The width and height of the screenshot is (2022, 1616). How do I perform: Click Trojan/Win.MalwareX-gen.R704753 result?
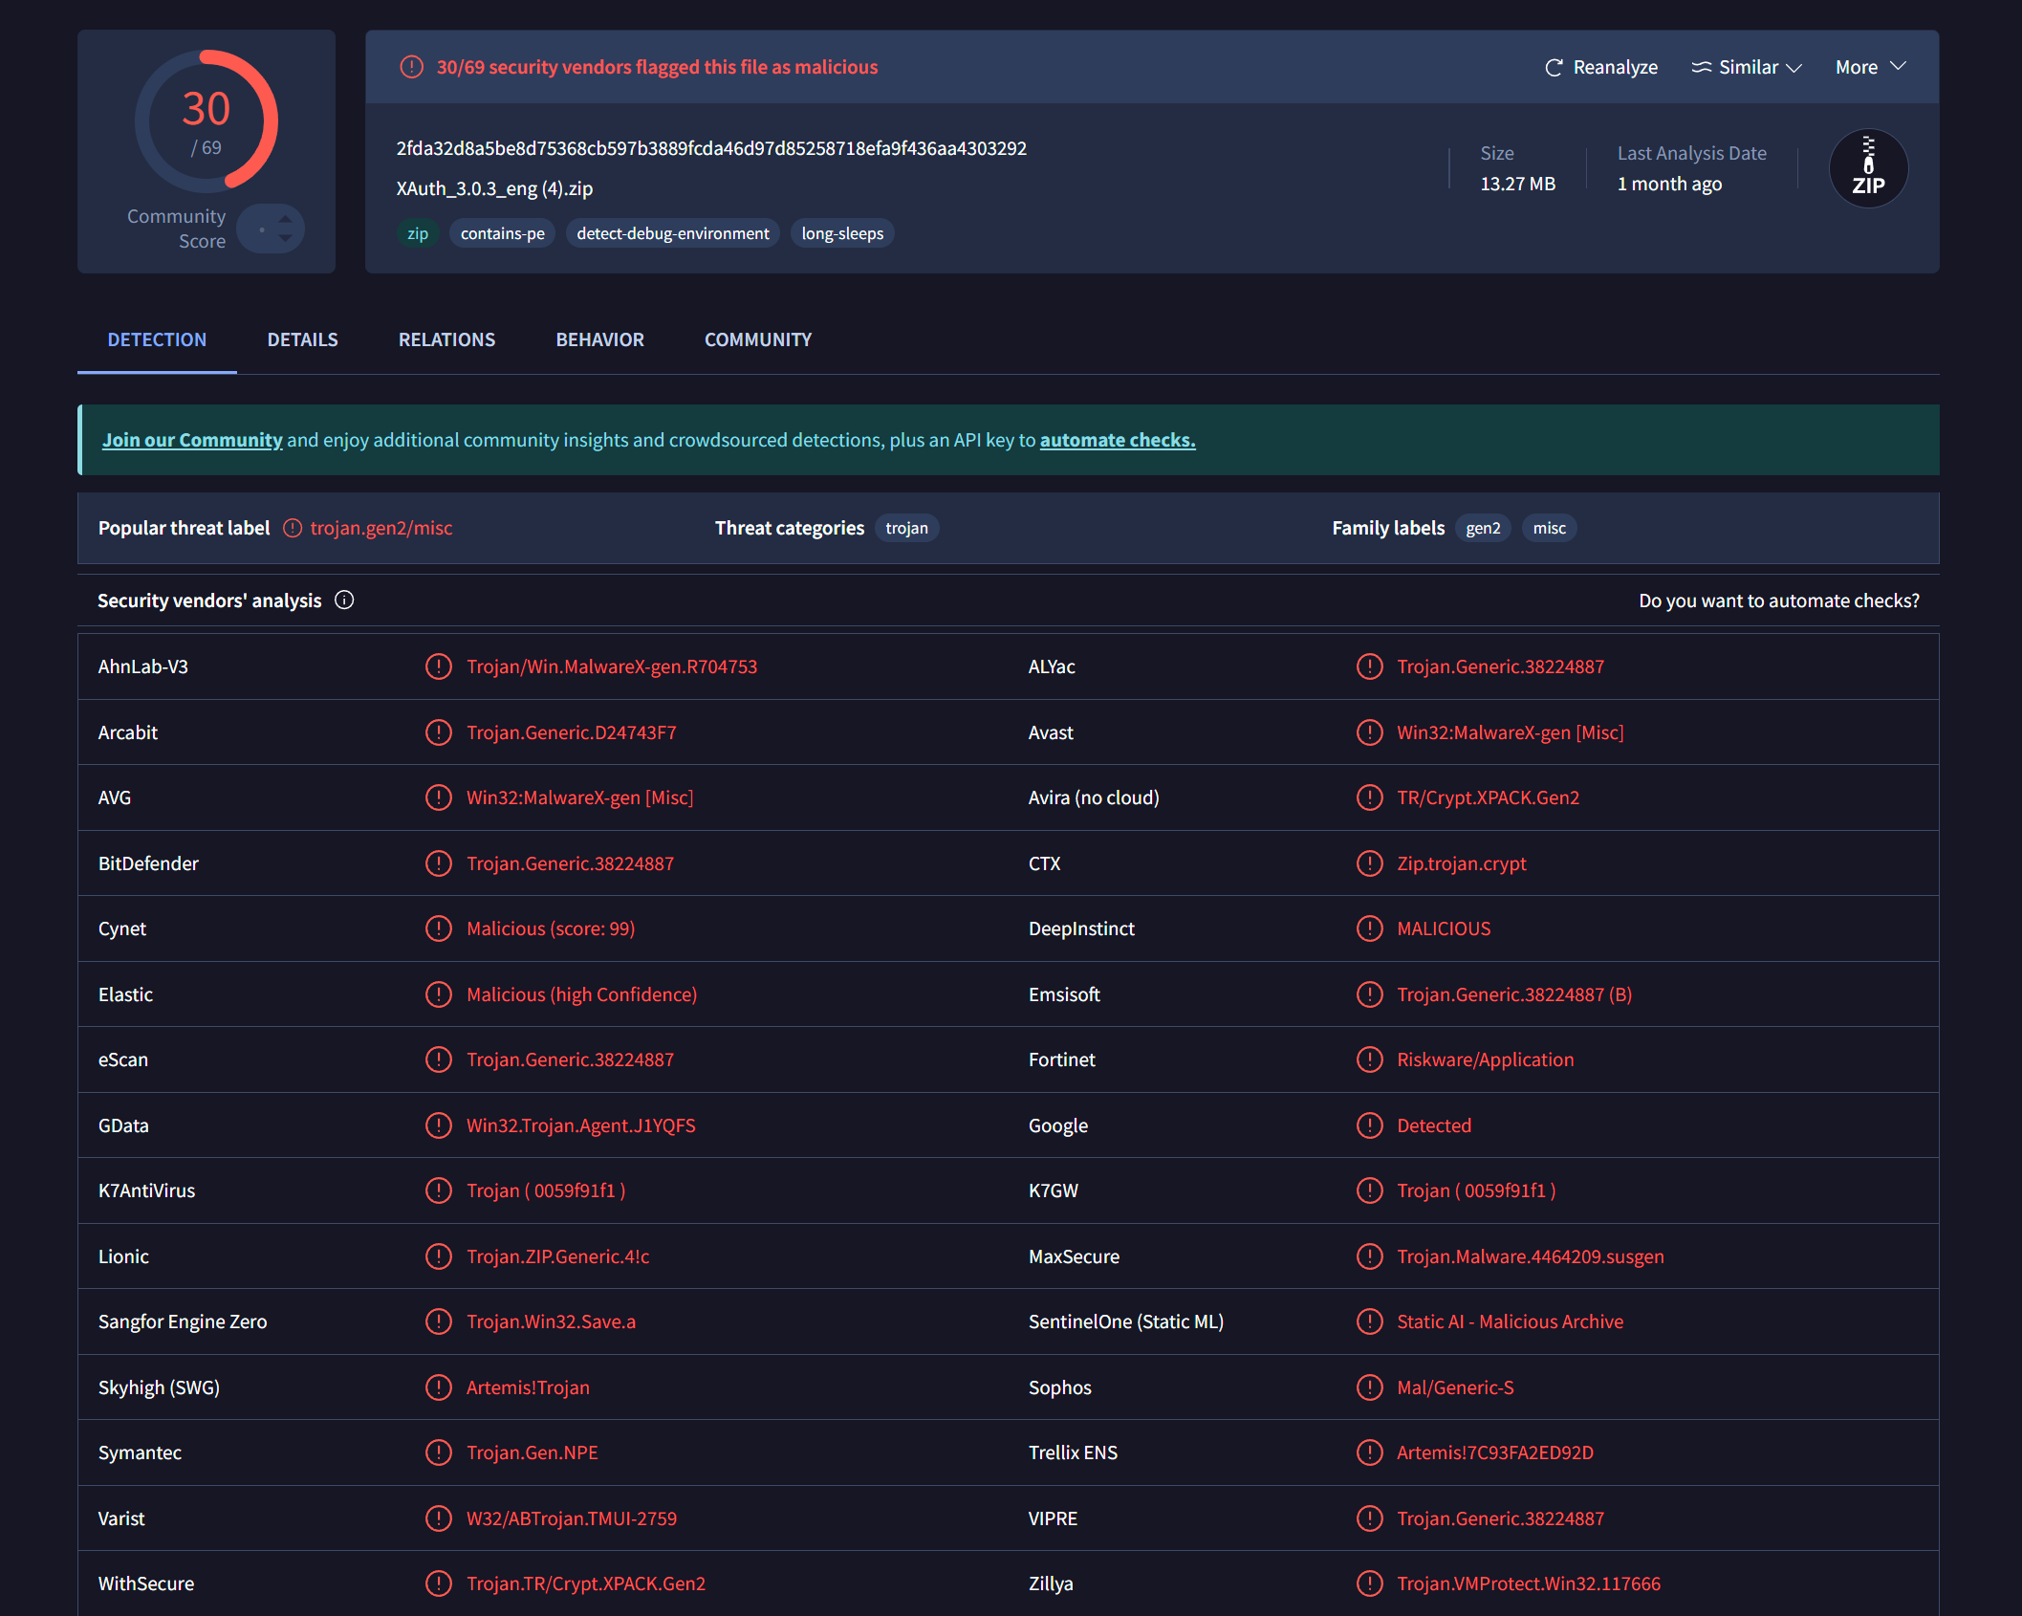point(612,666)
